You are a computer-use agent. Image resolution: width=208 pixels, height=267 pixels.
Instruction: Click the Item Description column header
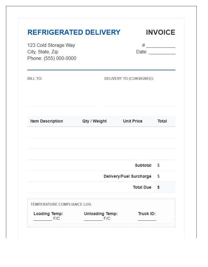47,121
